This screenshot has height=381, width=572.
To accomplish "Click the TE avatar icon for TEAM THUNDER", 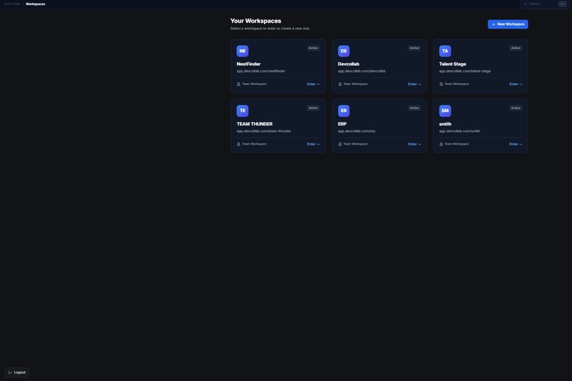I will click(242, 111).
